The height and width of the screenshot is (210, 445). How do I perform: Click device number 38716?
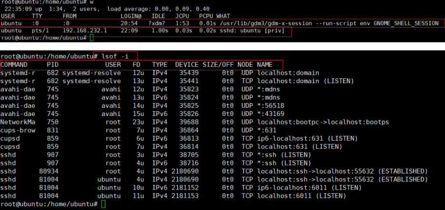pos(189,163)
